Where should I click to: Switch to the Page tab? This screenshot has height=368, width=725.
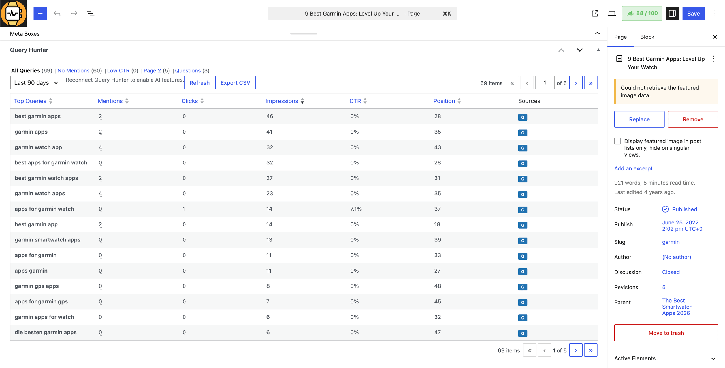coord(620,37)
